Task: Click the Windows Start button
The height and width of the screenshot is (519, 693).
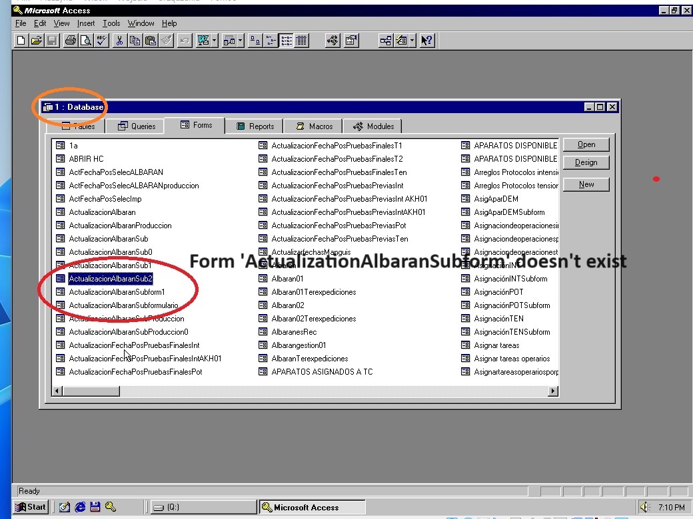Action: pyautogui.click(x=30, y=507)
